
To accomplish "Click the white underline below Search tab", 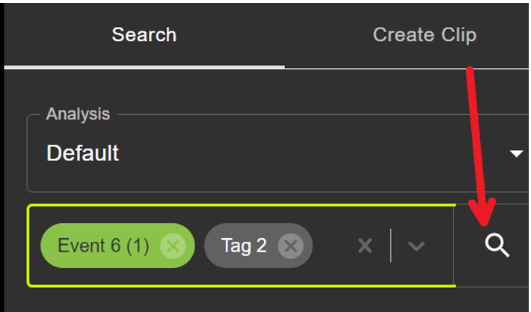I will [144, 67].
